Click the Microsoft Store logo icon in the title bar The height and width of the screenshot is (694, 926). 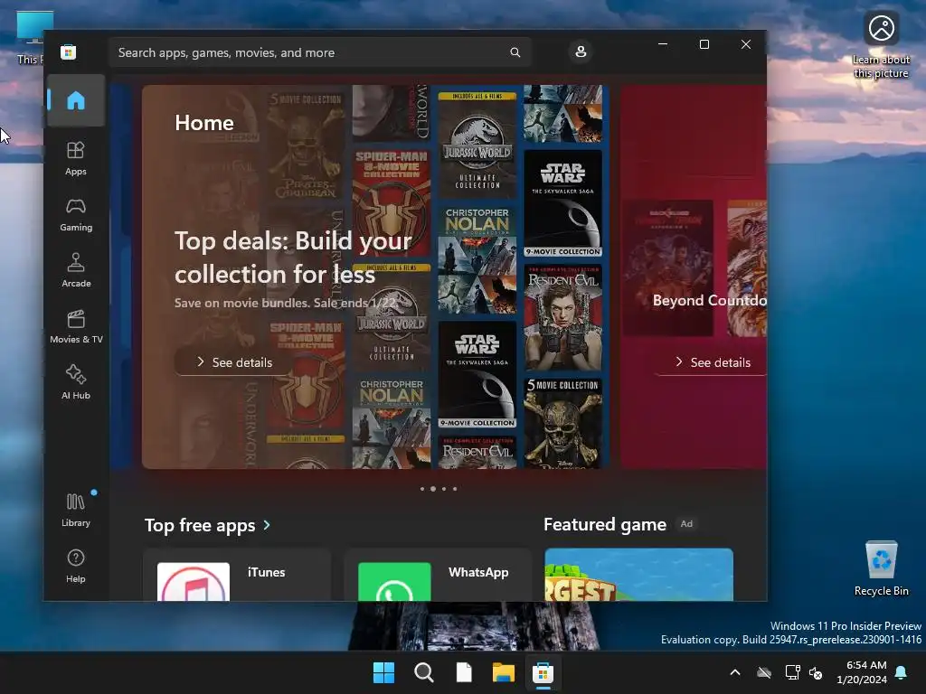pyautogui.click(x=69, y=52)
